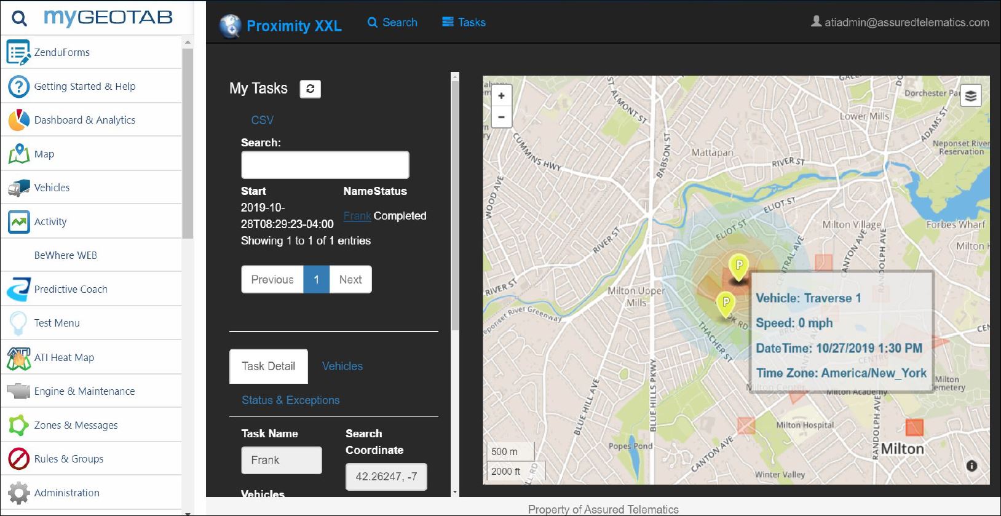1001x516 pixels.
Task: Click the Showing 1 to 1 of 1 entries text
Action: click(x=306, y=241)
